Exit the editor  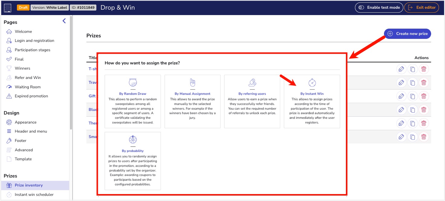(421, 8)
